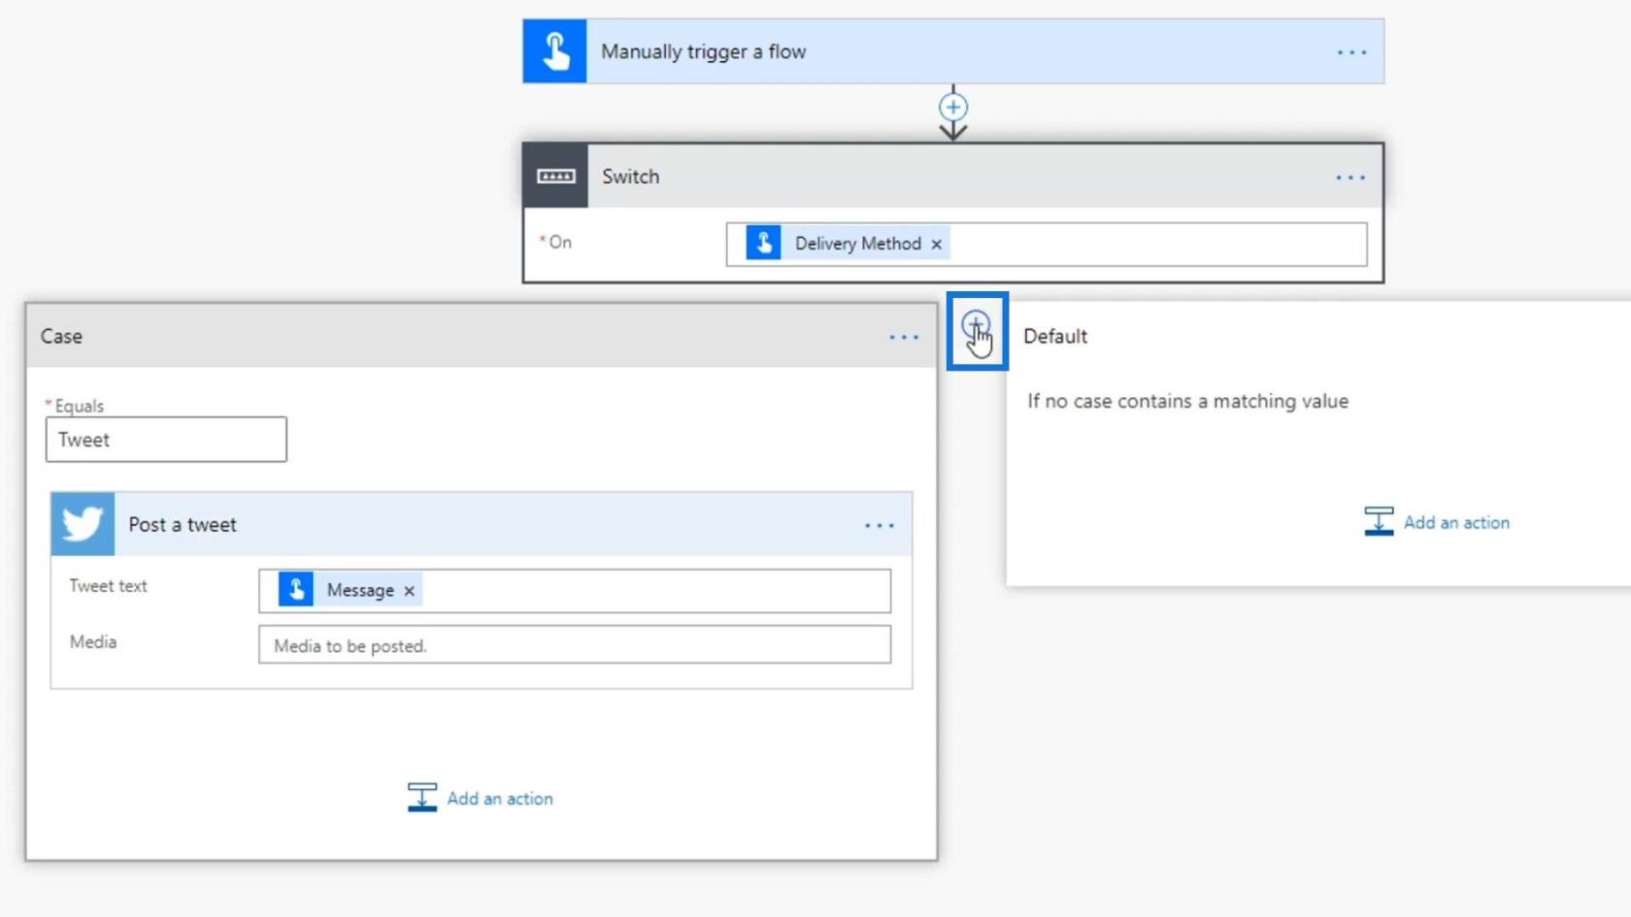The height and width of the screenshot is (917, 1631).
Task: Click inside the Switch On field
Action: tap(1047, 245)
